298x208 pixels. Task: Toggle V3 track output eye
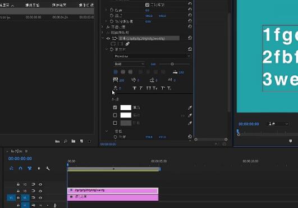coord(40,184)
